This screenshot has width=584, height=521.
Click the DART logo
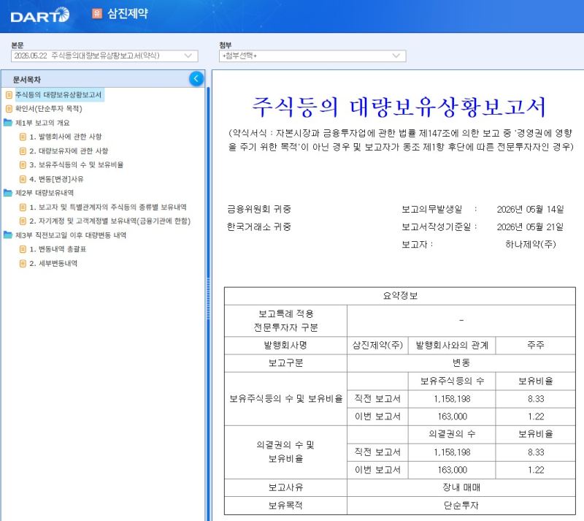40,15
